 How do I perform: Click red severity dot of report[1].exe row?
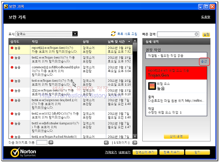pos(12,48)
